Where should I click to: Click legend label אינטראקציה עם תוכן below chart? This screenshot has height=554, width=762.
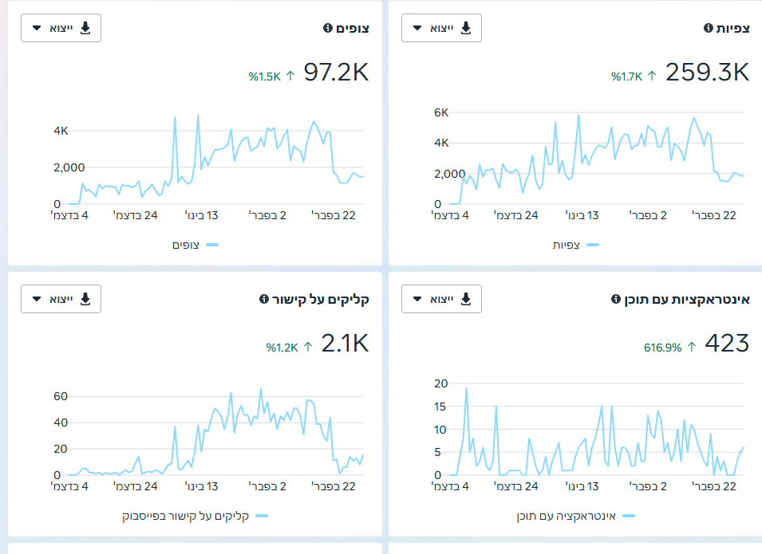(567, 516)
